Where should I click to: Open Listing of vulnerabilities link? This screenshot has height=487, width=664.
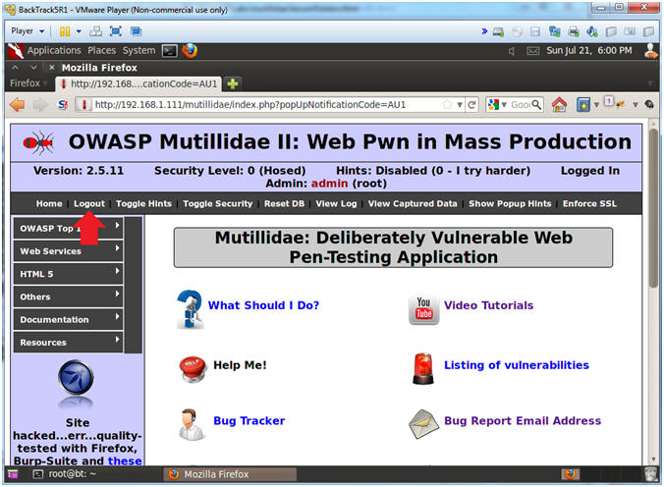517,365
